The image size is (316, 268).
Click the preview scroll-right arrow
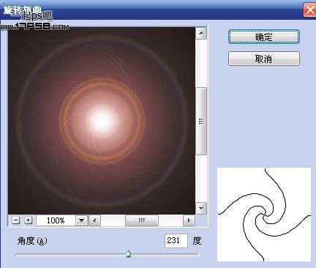point(189,220)
